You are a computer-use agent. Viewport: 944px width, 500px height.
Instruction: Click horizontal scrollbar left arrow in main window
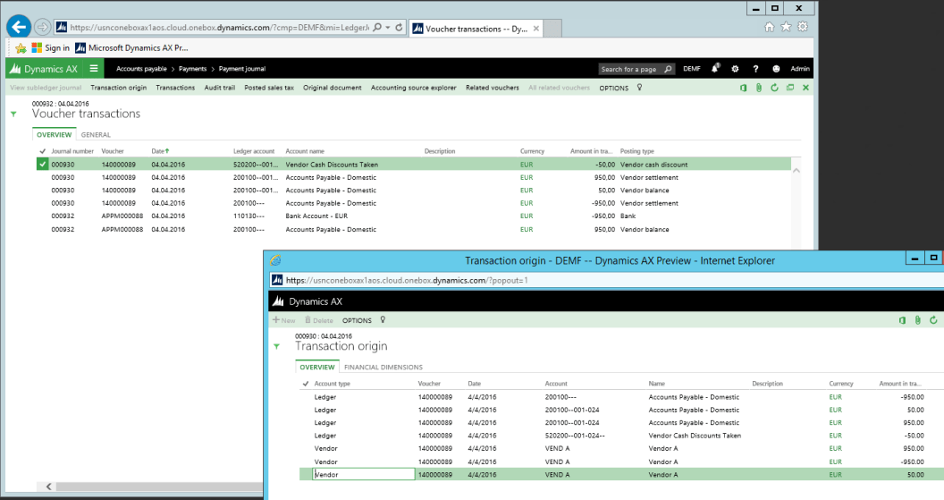(x=49, y=487)
